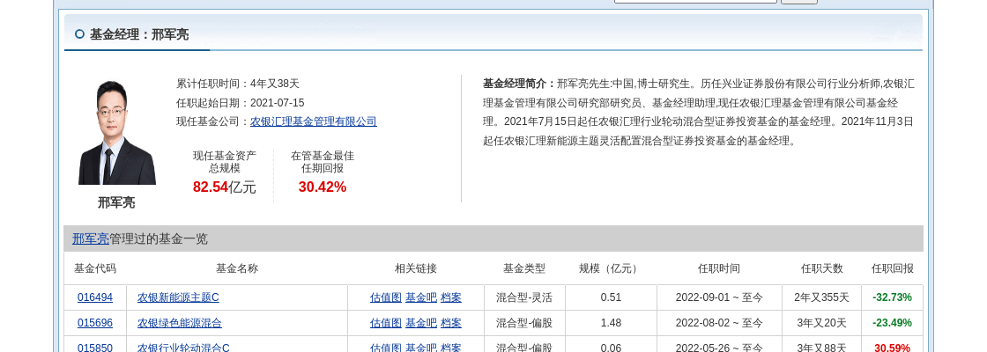Click the 累计任职时间：4年又38天 text
This screenshot has height=352, width=987.
pyautogui.click(x=238, y=84)
